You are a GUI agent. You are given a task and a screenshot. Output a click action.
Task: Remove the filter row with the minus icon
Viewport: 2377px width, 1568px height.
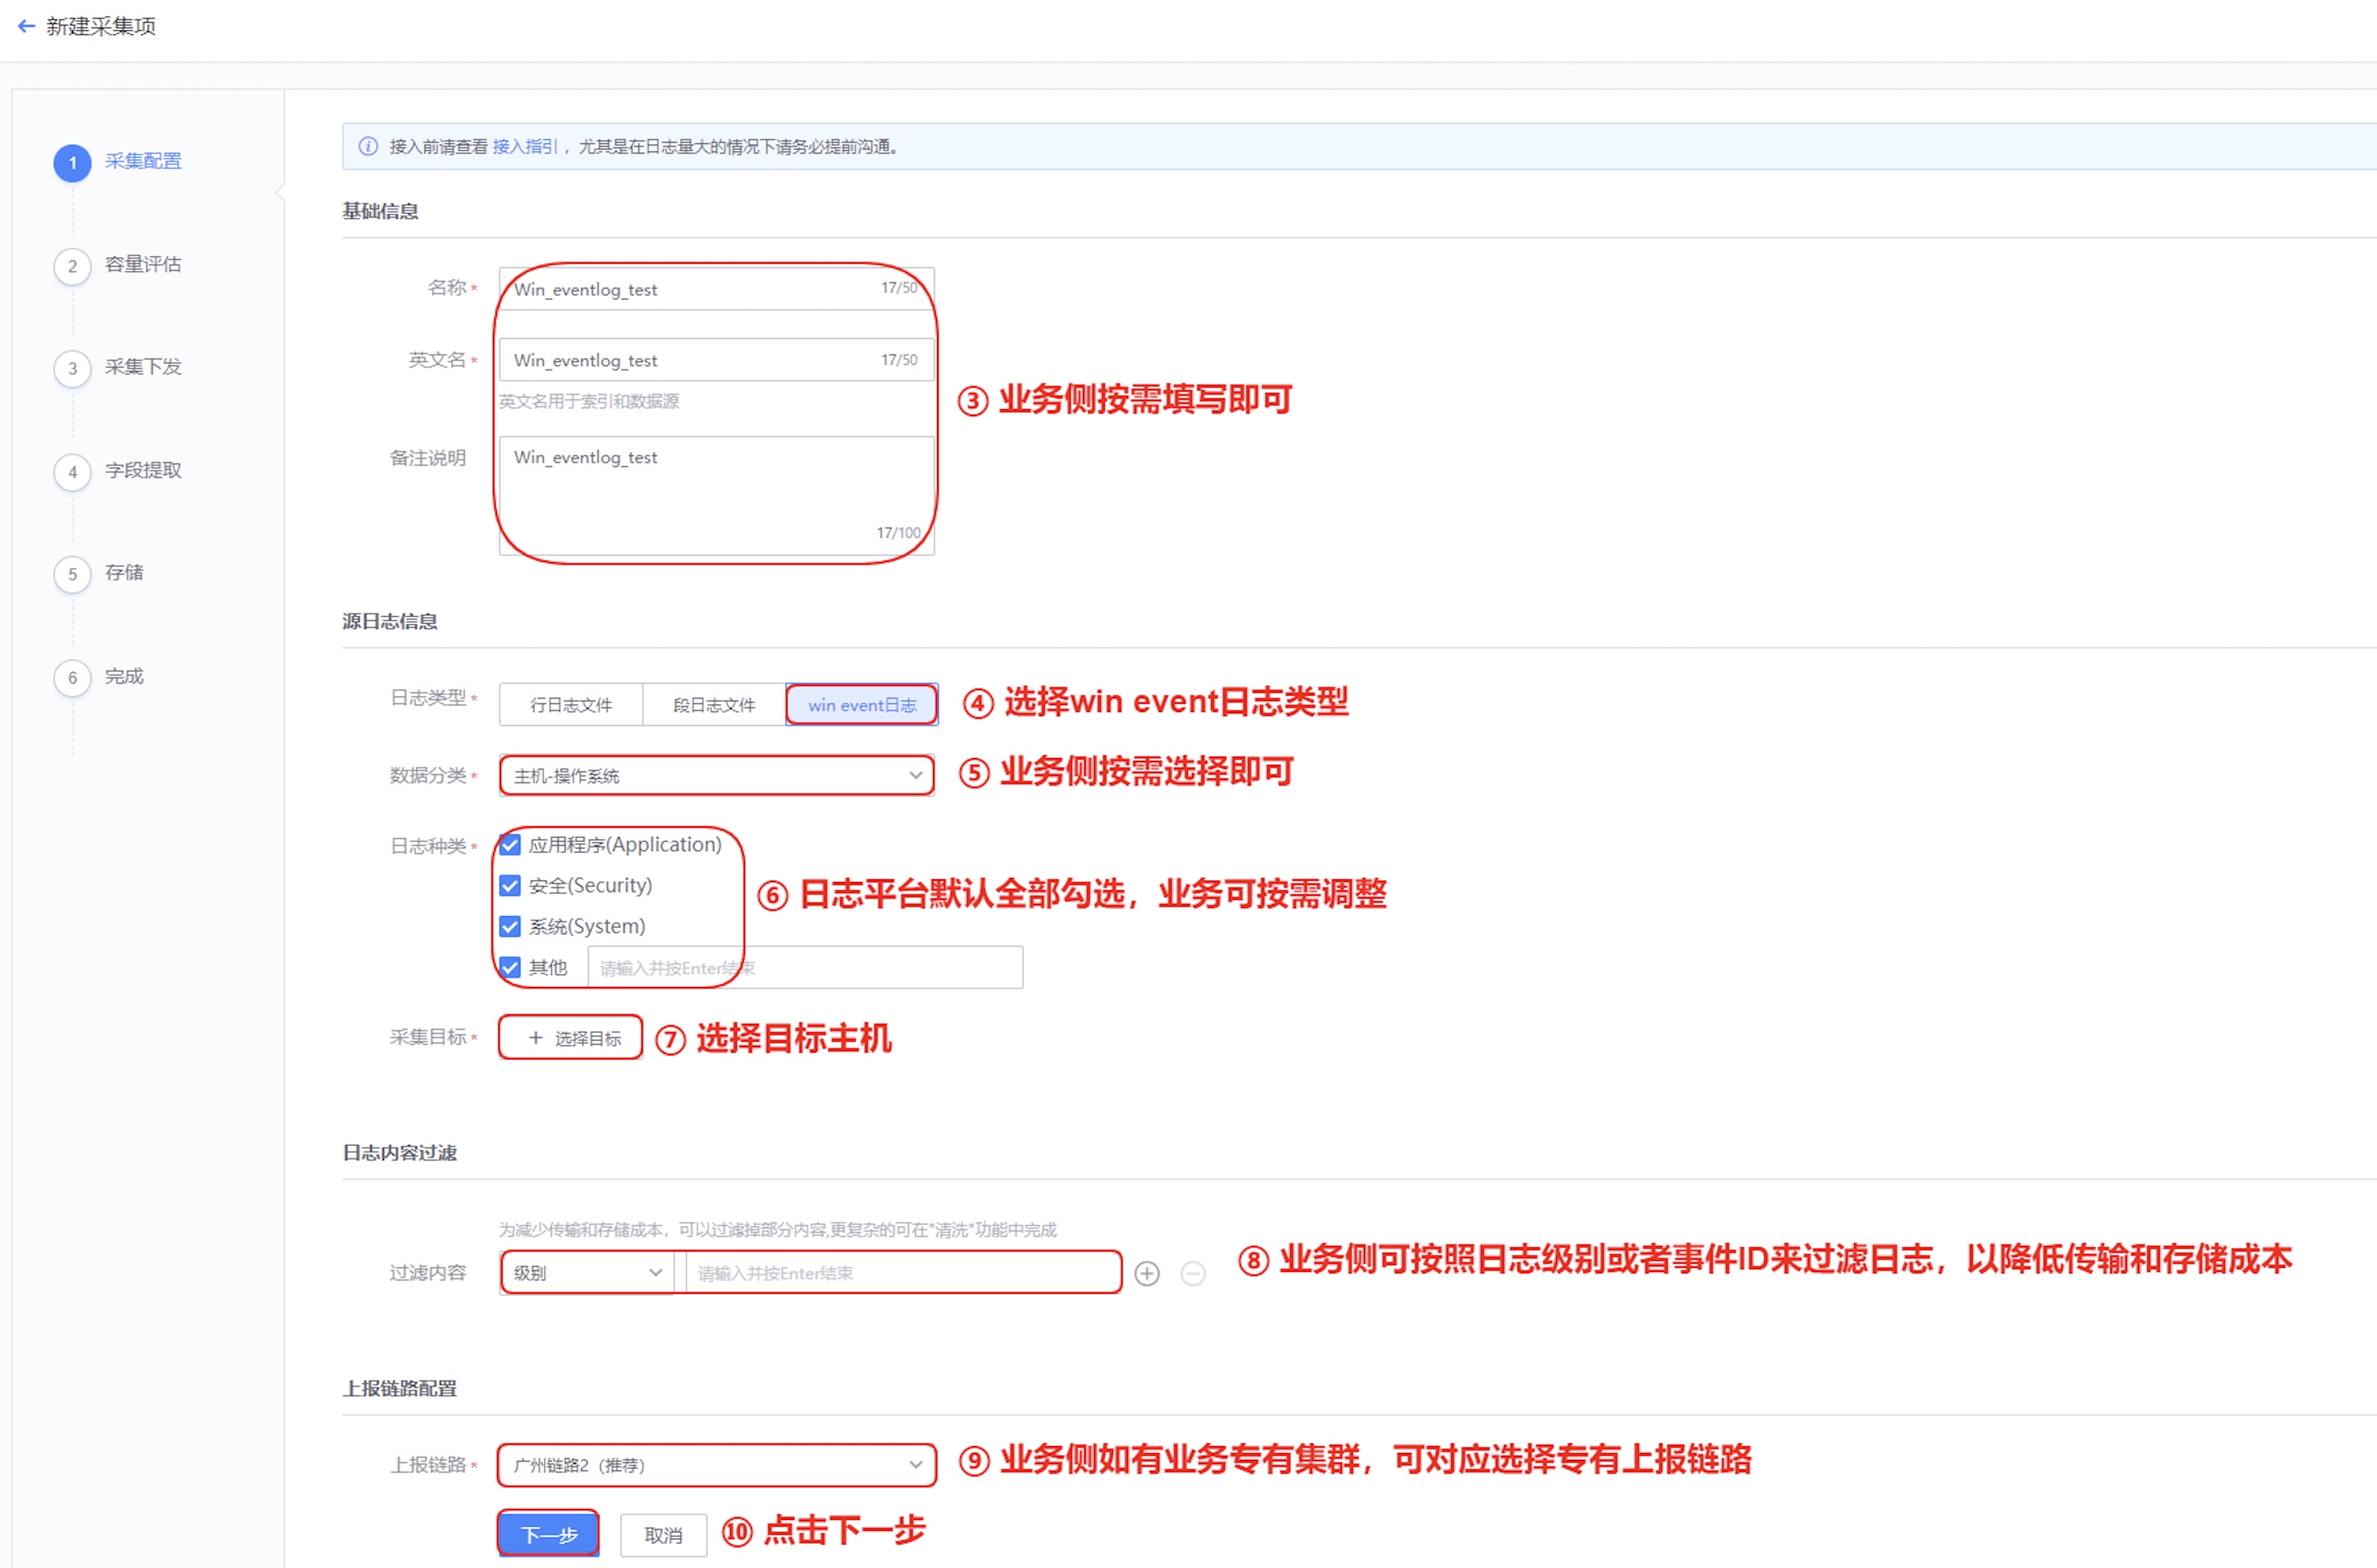(x=1193, y=1273)
